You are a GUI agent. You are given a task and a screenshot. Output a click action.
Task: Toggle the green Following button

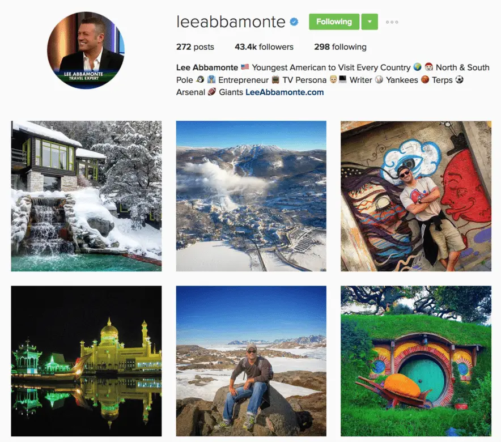coord(334,22)
